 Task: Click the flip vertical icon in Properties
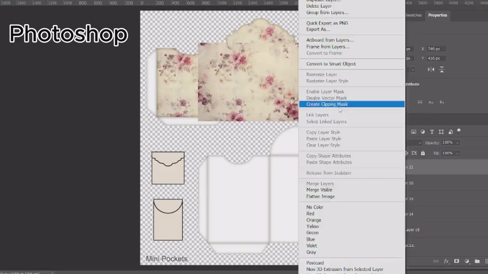[442, 70]
